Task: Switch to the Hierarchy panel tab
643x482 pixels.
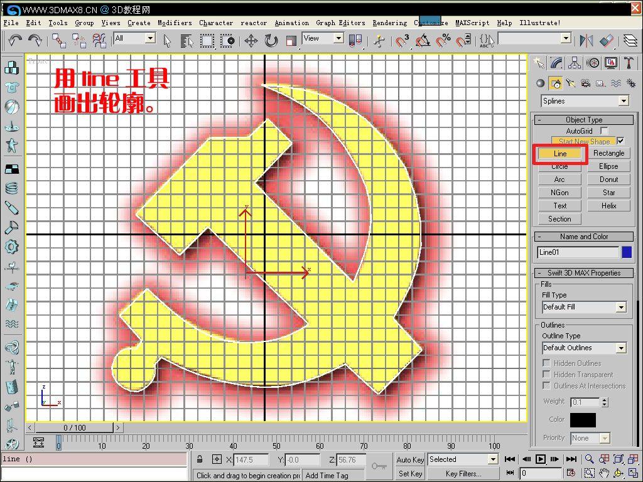Action: click(575, 63)
